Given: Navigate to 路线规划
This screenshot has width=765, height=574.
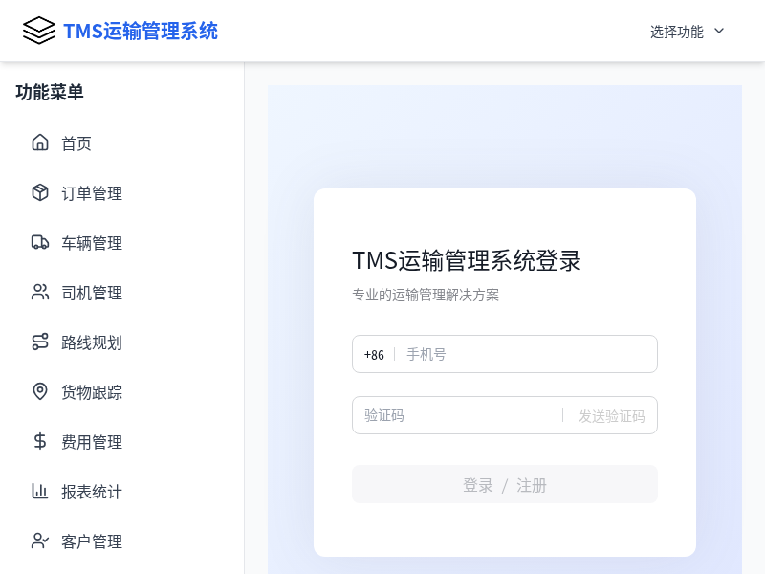Looking at the screenshot, I should (x=122, y=342).
